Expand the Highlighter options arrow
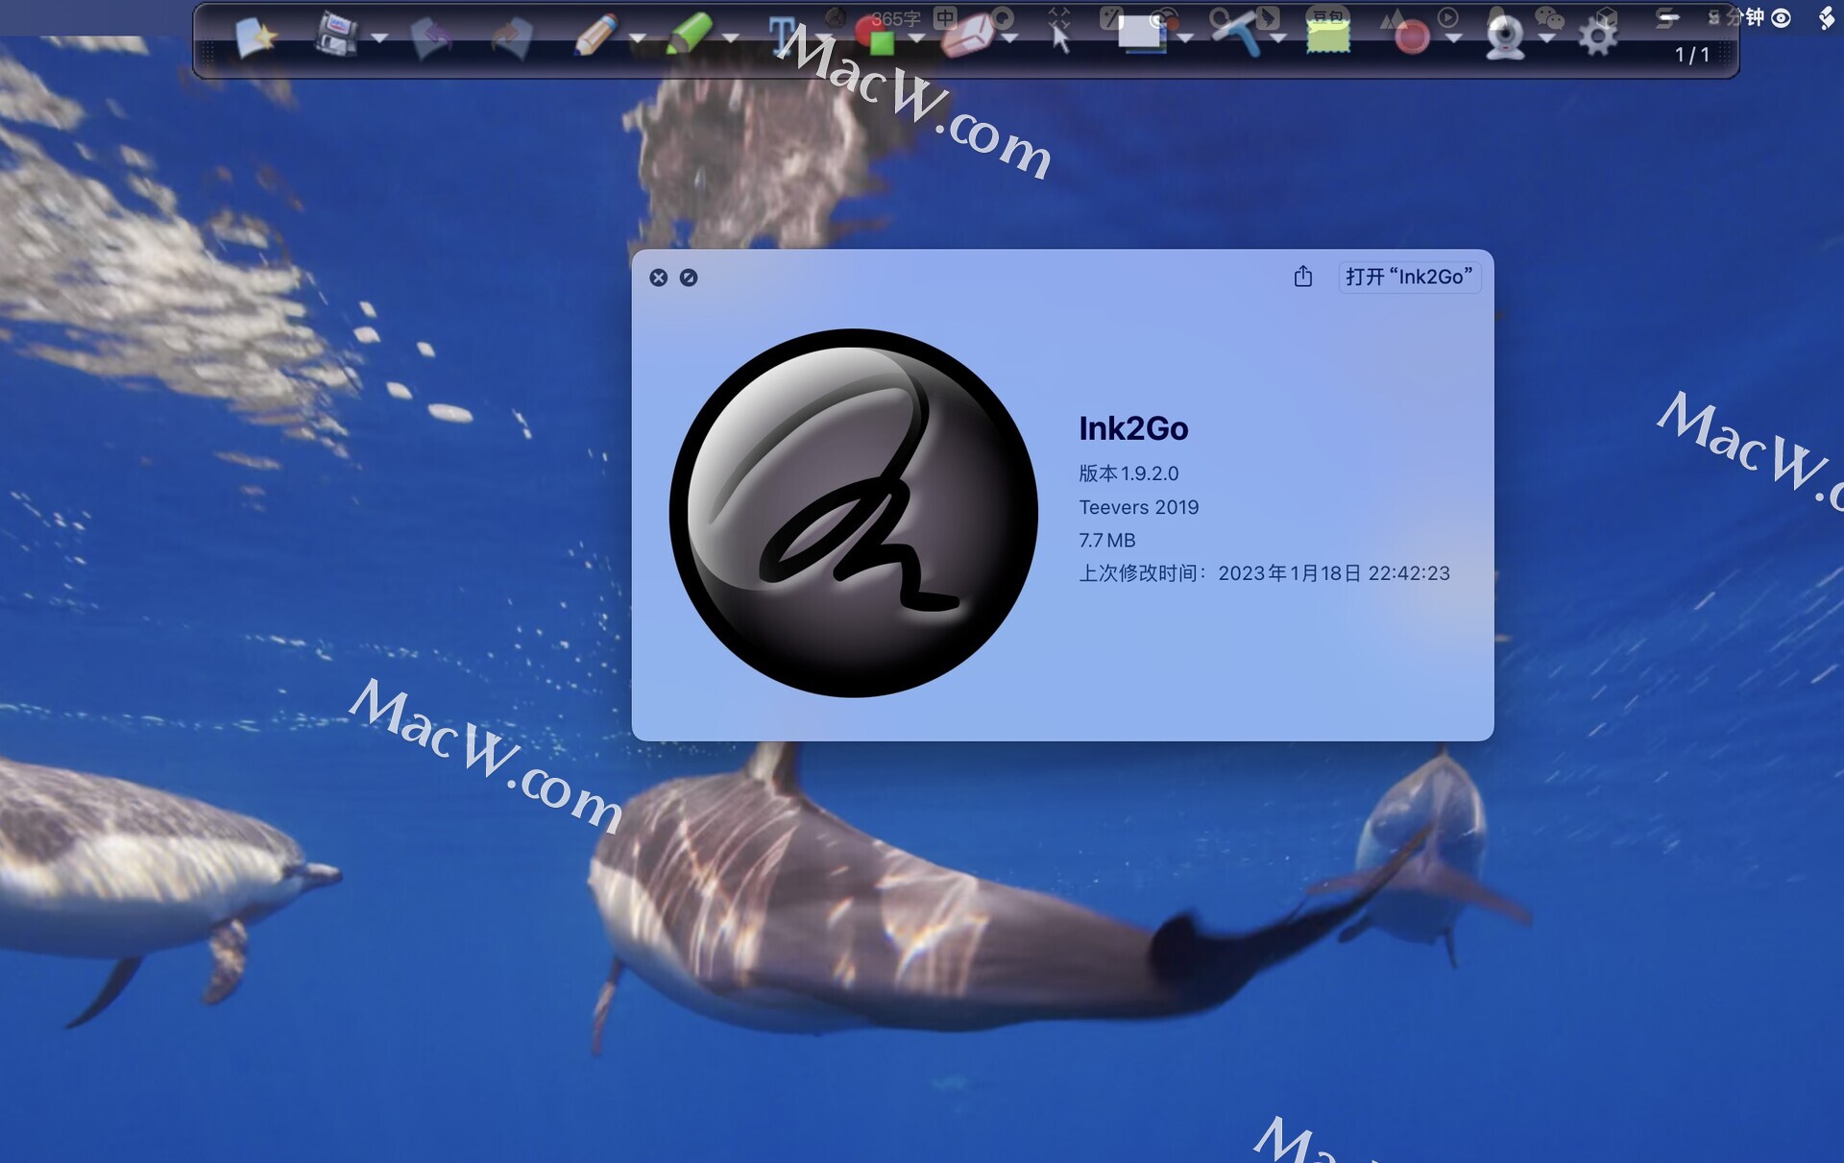Screen dimensions: 1844x1163 [731, 39]
